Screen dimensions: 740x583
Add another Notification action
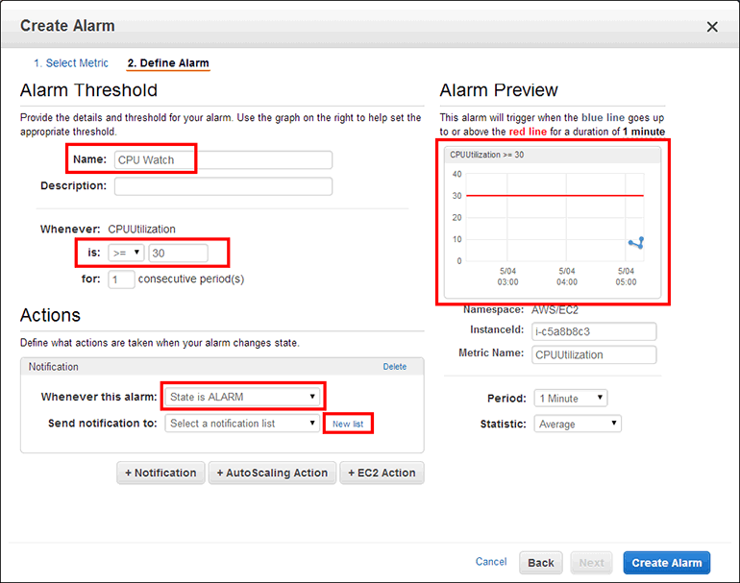point(160,473)
